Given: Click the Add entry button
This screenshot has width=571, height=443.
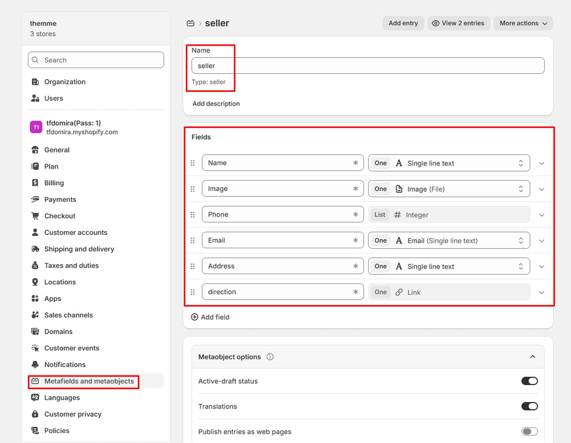Looking at the screenshot, I should [403, 23].
